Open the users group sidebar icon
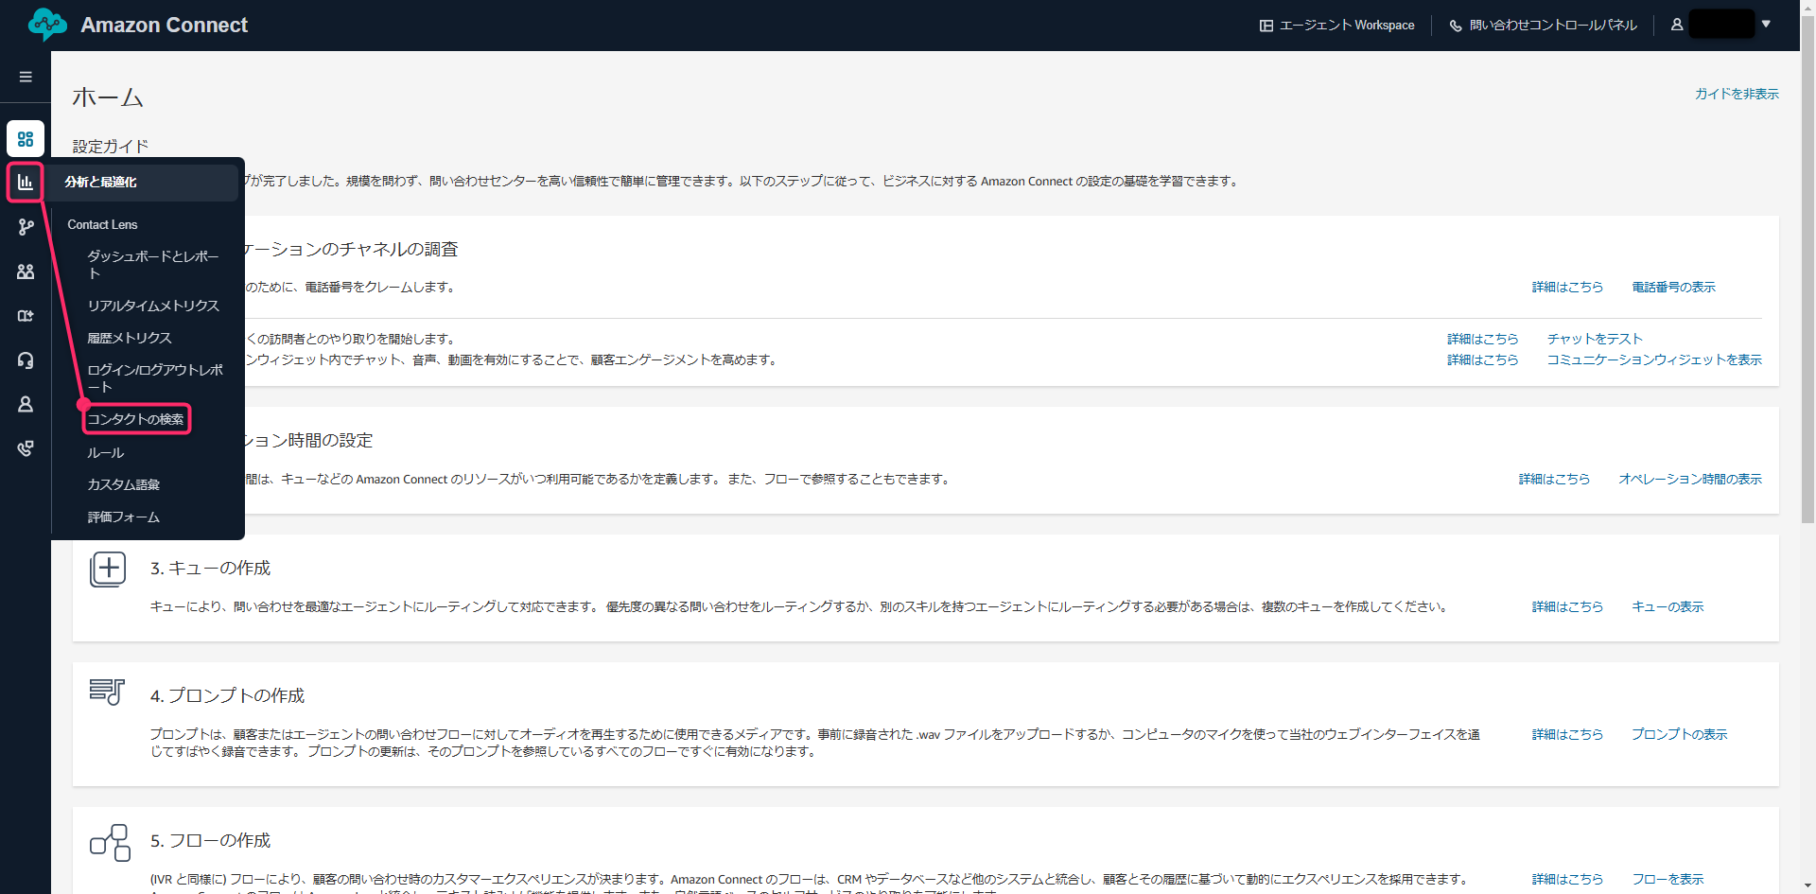Image resolution: width=1816 pixels, height=894 pixels. click(26, 272)
